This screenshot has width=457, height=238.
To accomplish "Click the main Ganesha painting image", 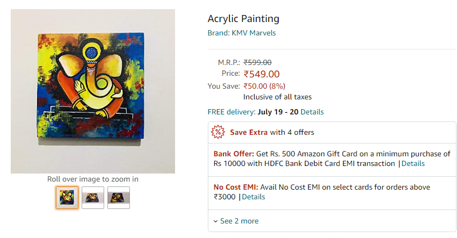I will [x=93, y=91].
